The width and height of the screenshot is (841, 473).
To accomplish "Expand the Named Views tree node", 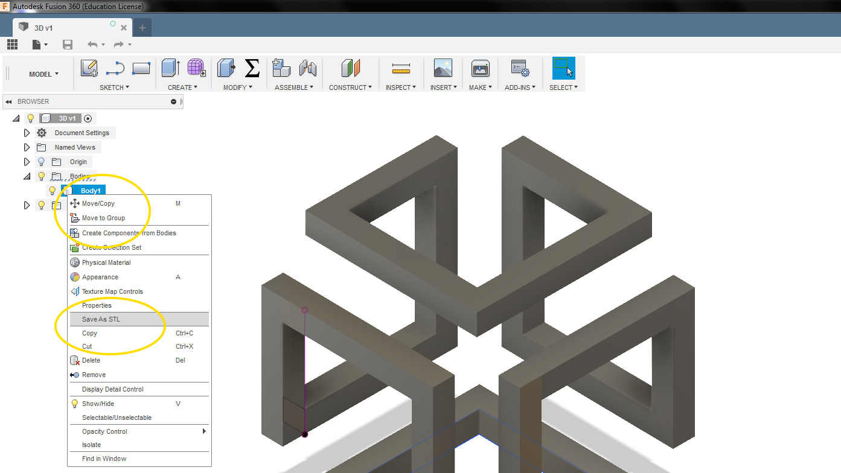I will tap(27, 147).
